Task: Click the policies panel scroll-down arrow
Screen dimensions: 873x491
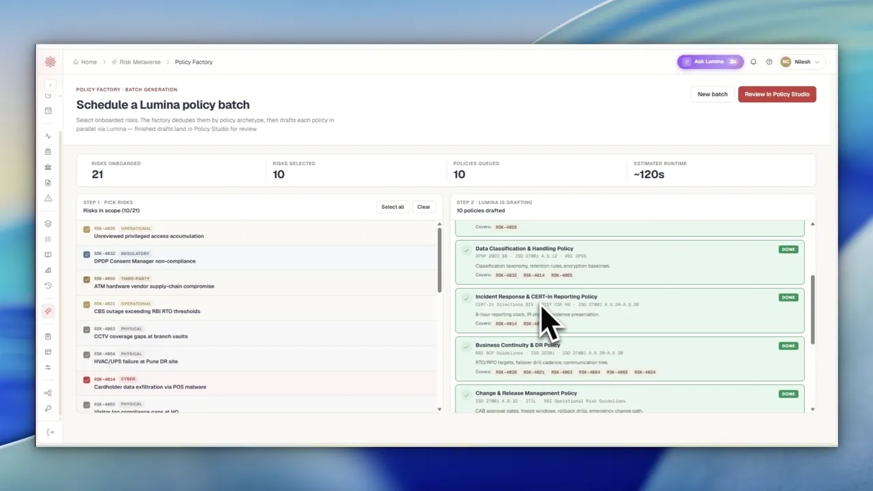Action: pyautogui.click(x=812, y=409)
